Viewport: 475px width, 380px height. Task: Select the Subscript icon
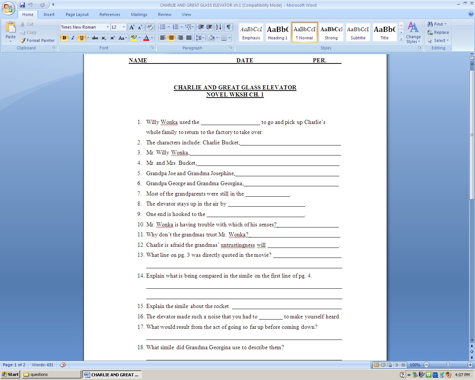pyautogui.click(x=104, y=37)
